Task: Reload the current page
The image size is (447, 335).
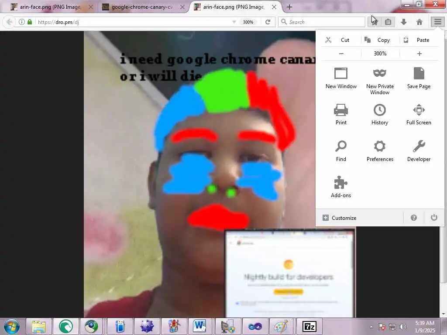Action: pyautogui.click(x=268, y=22)
